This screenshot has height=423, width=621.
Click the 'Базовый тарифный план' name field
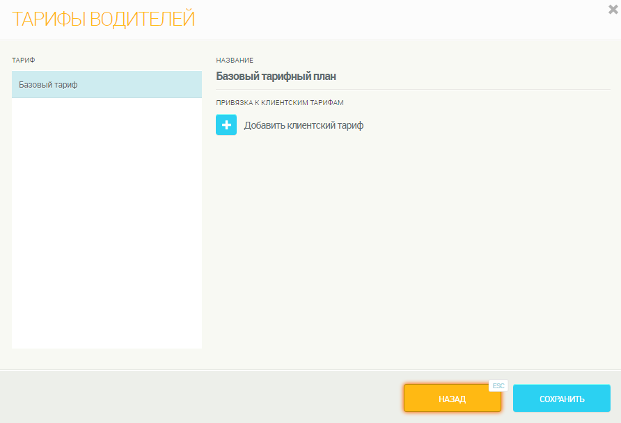[281, 77]
